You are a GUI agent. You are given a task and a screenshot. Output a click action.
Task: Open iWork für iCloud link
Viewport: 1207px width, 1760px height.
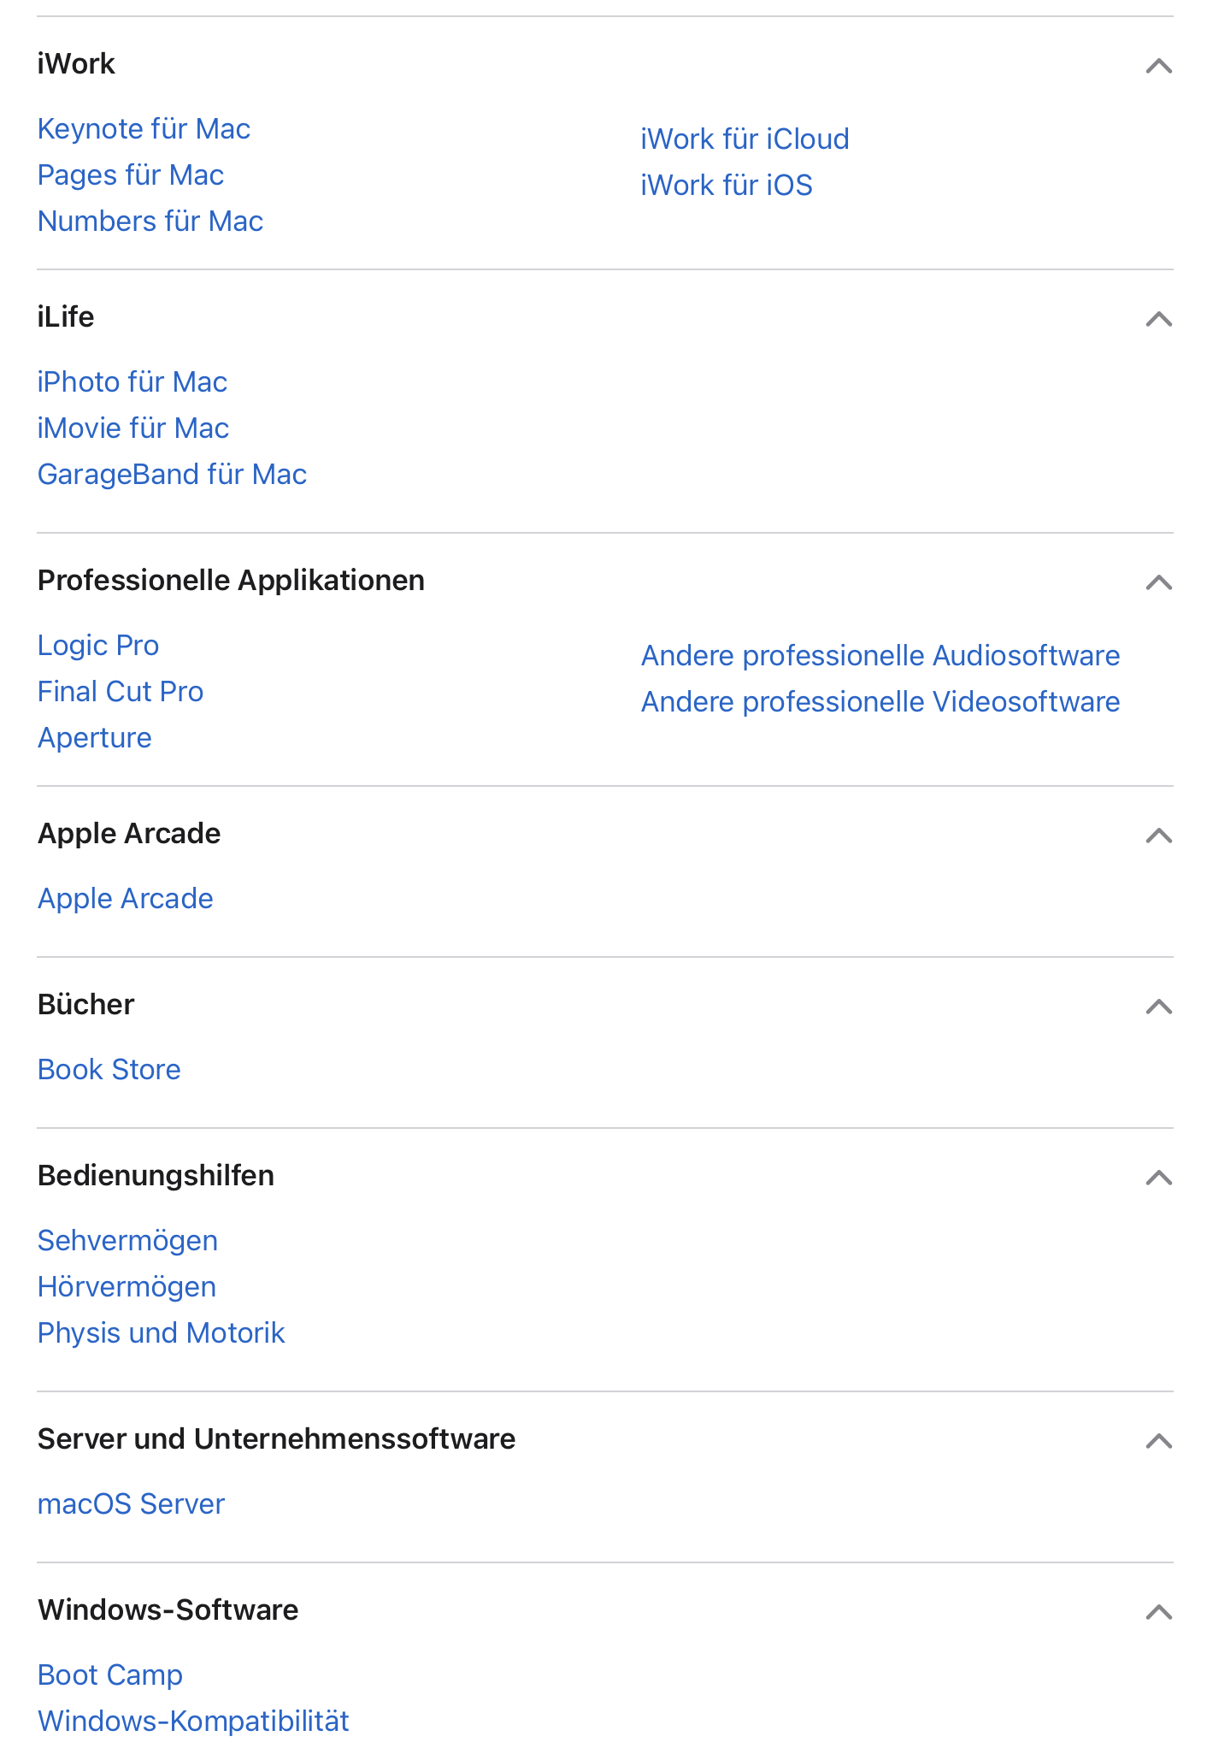pos(745,139)
